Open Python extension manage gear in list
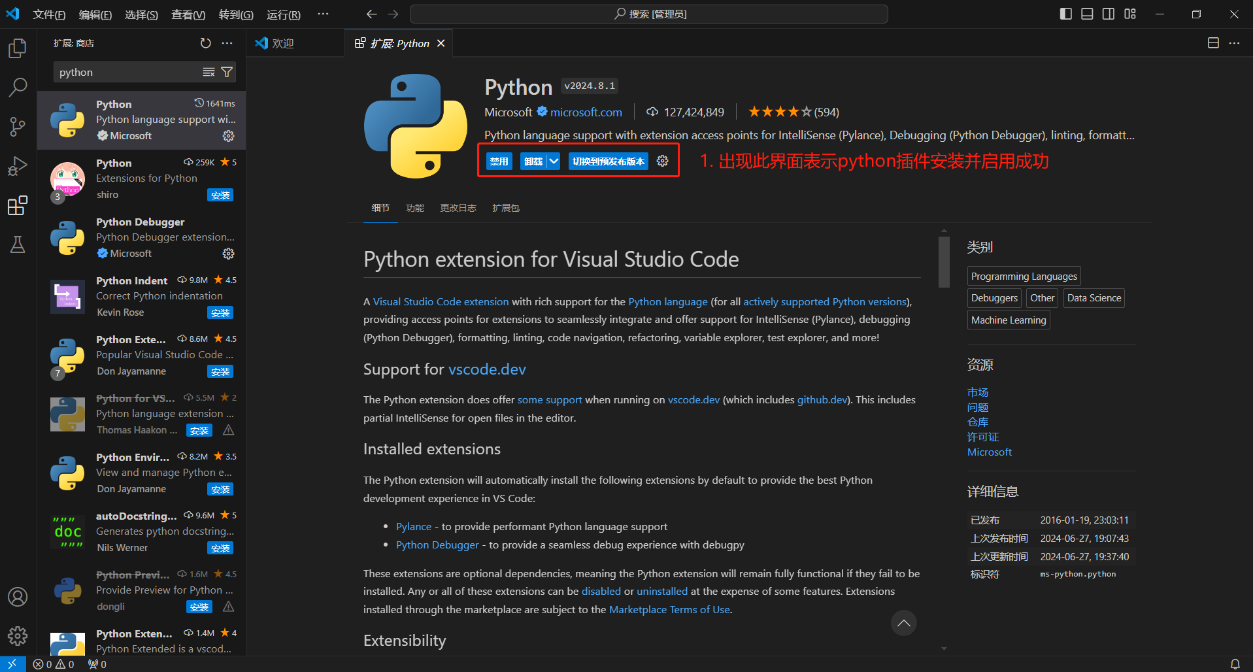The image size is (1253, 672). [x=228, y=136]
